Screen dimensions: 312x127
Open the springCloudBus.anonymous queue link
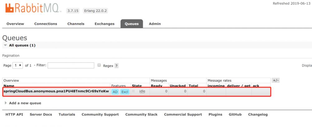coord(56,91)
